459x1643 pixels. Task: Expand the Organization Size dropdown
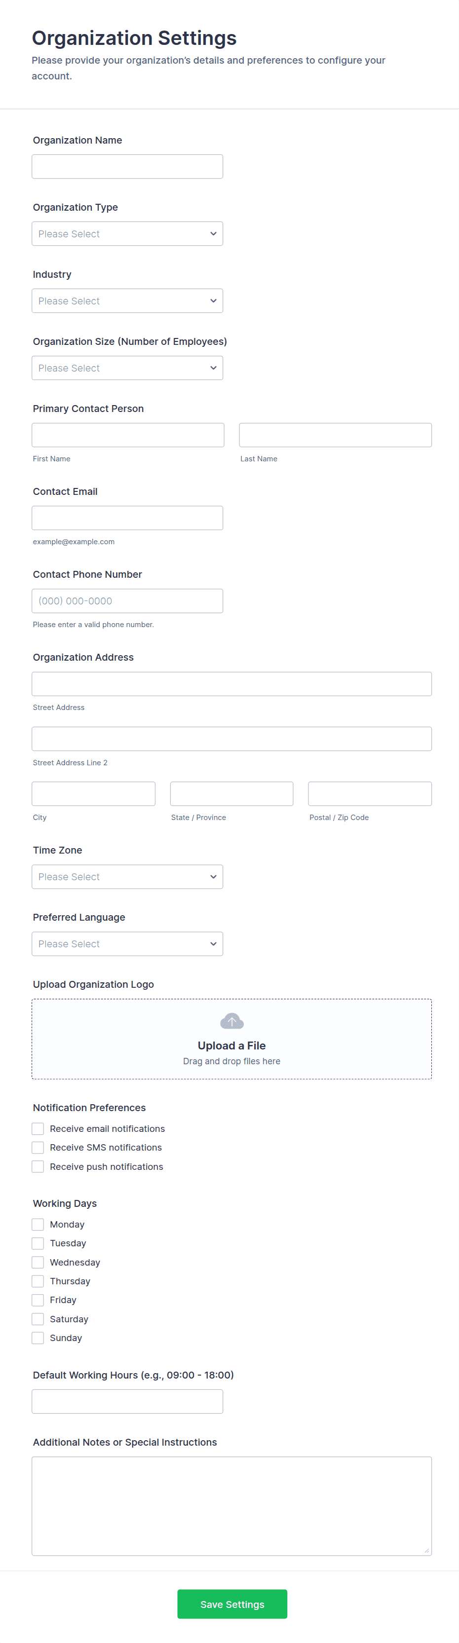coord(127,368)
